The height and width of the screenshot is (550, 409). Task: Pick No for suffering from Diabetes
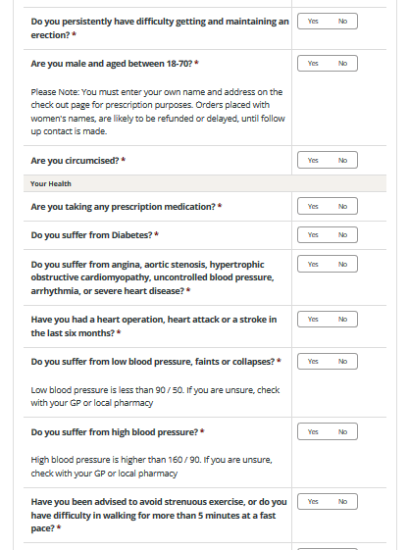(x=342, y=235)
